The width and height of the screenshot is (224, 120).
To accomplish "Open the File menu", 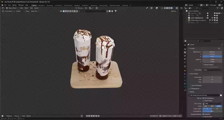I will click(x=5, y=5).
